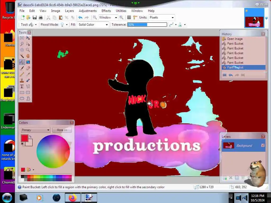Click the Zoom In magnifier icon
The image size is (271, 203).
click(x=121, y=17)
